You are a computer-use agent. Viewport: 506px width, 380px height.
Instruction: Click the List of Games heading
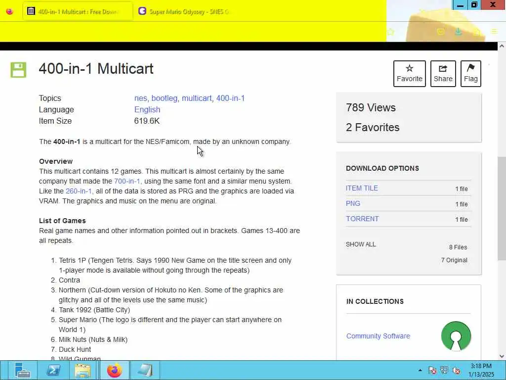click(62, 221)
